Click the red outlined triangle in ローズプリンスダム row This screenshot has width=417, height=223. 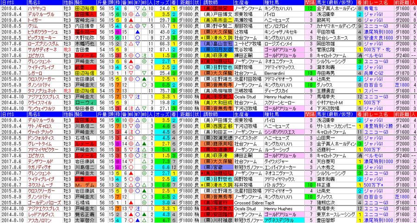pos(131,44)
